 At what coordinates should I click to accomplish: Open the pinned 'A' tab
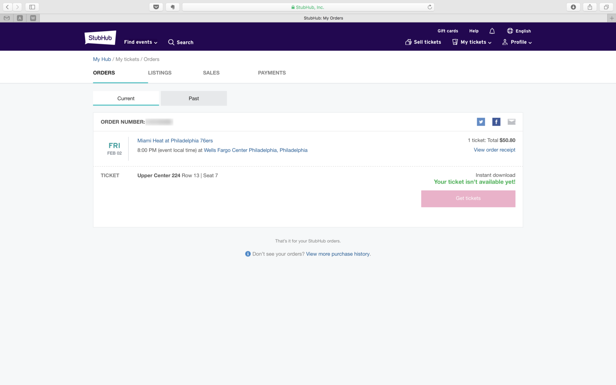pos(20,18)
